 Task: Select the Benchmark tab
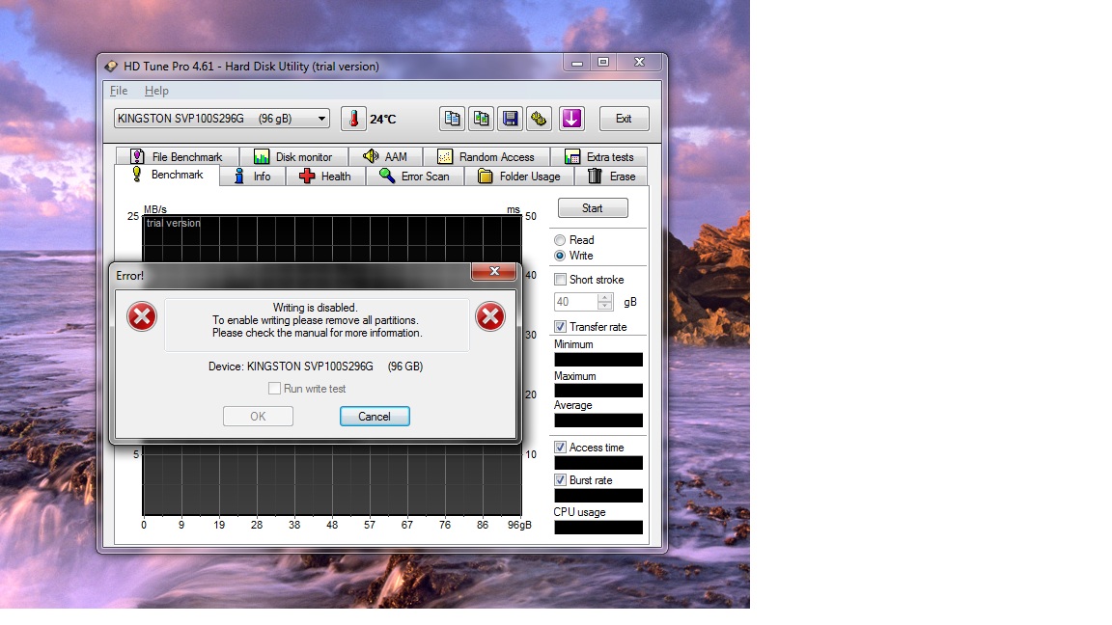(x=167, y=175)
